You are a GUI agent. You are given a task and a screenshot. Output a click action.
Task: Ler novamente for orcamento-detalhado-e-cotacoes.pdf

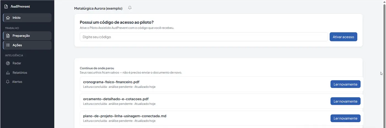click(x=345, y=101)
